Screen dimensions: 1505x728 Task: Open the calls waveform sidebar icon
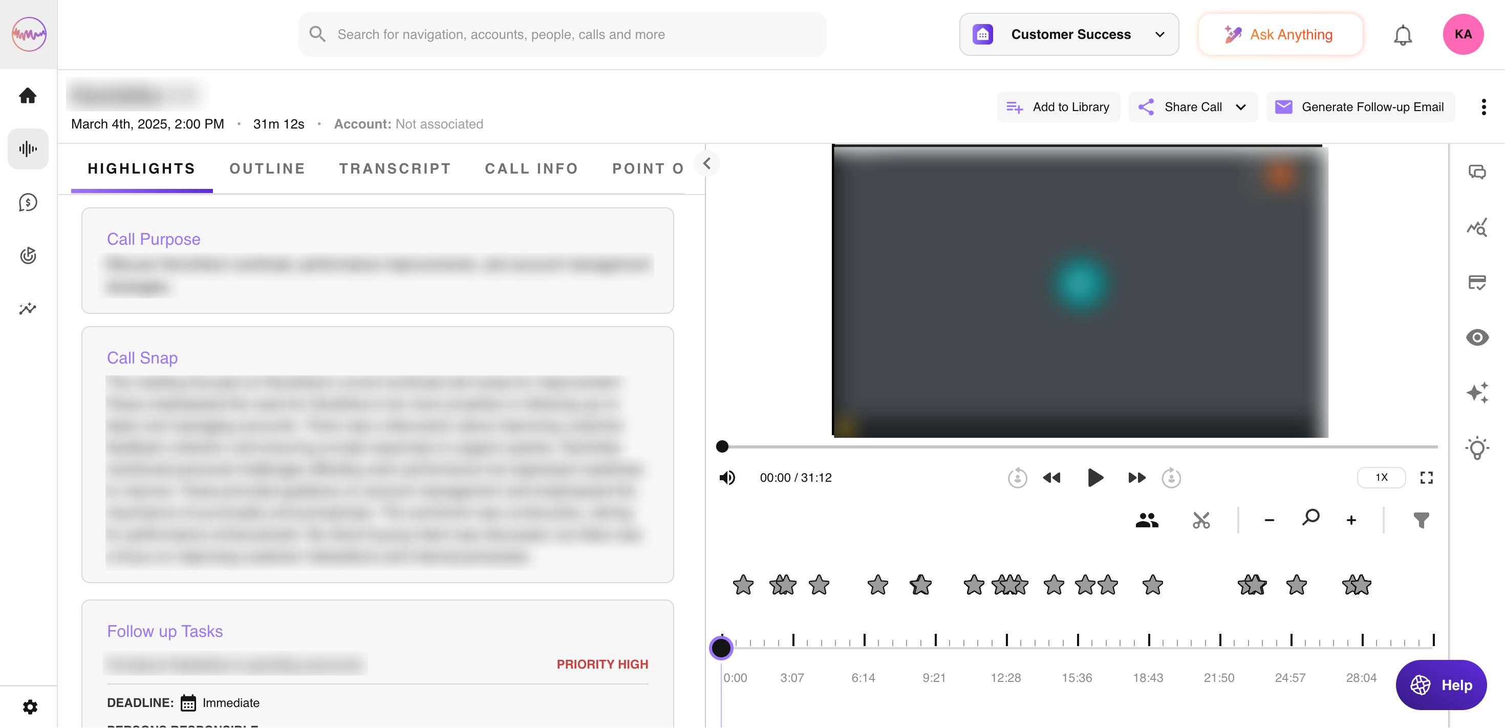pos(28,149)
